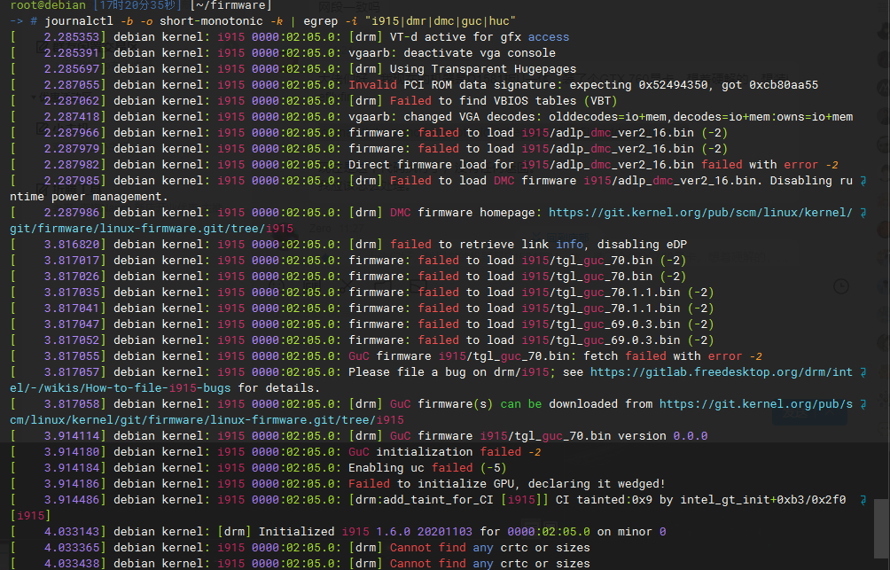This screenshot has width=890, height=570.
Task: Click the terminal scrollbar thumb at right edge
Action: (881, 529)
